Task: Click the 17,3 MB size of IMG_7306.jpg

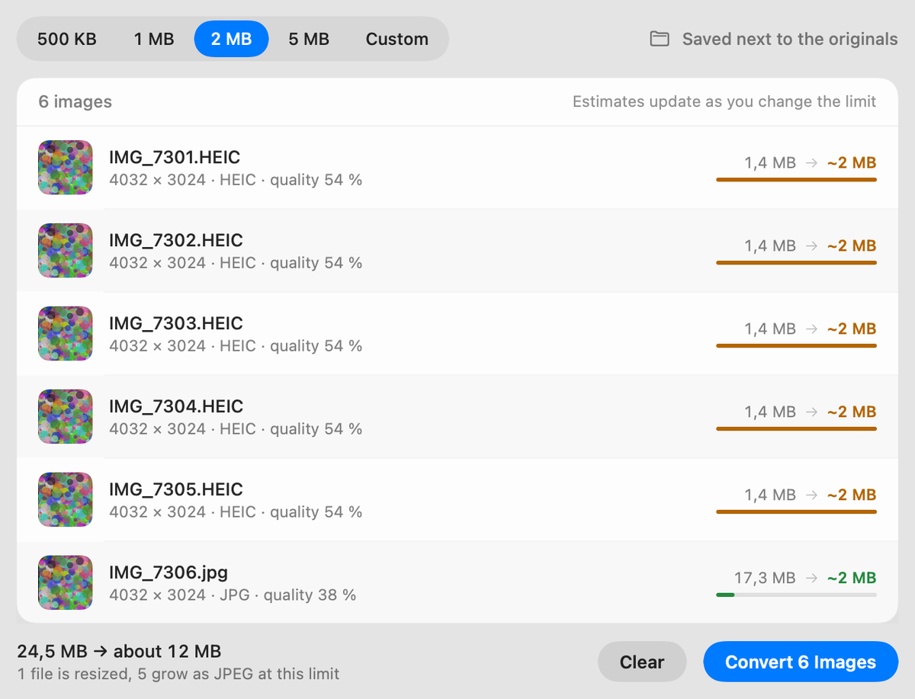Action: (x=765, y=578)
